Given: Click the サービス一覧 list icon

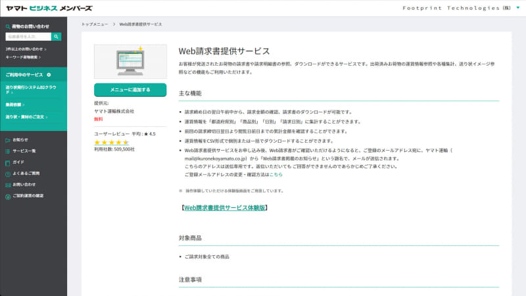Looking at the screenshot, I should coord(8,151).
